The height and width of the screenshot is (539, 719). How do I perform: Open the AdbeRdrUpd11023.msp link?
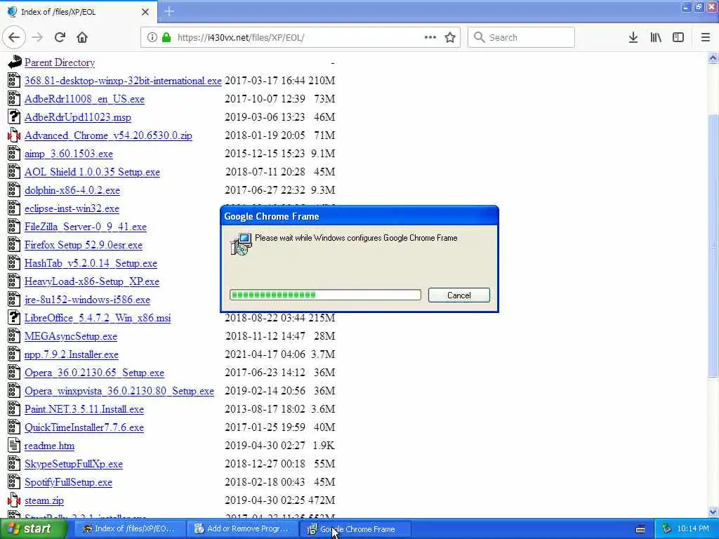(x=77, y=117)
